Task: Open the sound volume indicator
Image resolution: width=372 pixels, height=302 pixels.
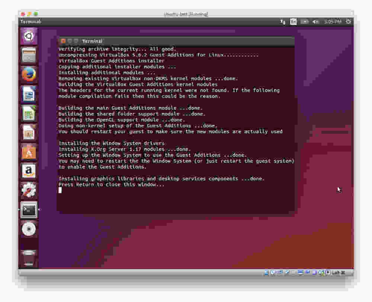Action: [315, 22]
